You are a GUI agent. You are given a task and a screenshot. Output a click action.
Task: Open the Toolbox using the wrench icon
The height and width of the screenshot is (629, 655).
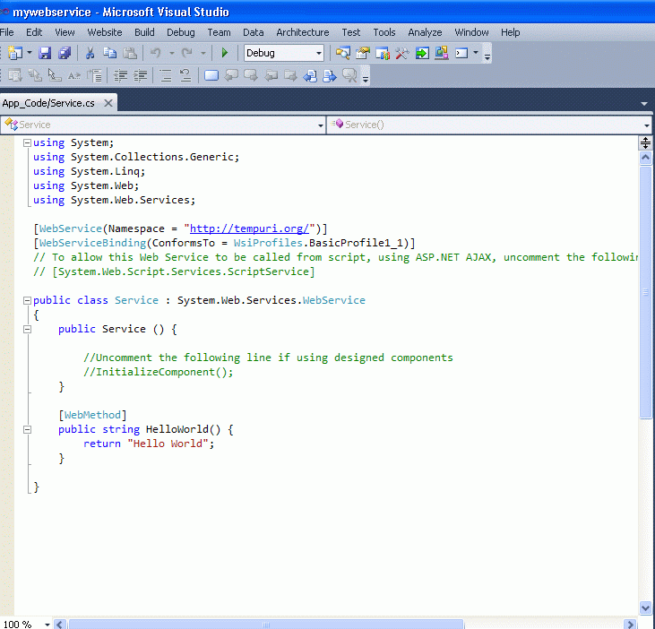[402, 54]
